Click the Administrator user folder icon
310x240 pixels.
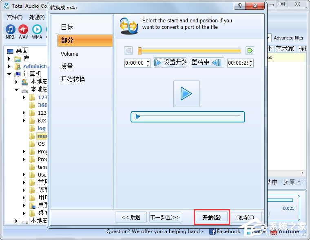click(18, 67)
